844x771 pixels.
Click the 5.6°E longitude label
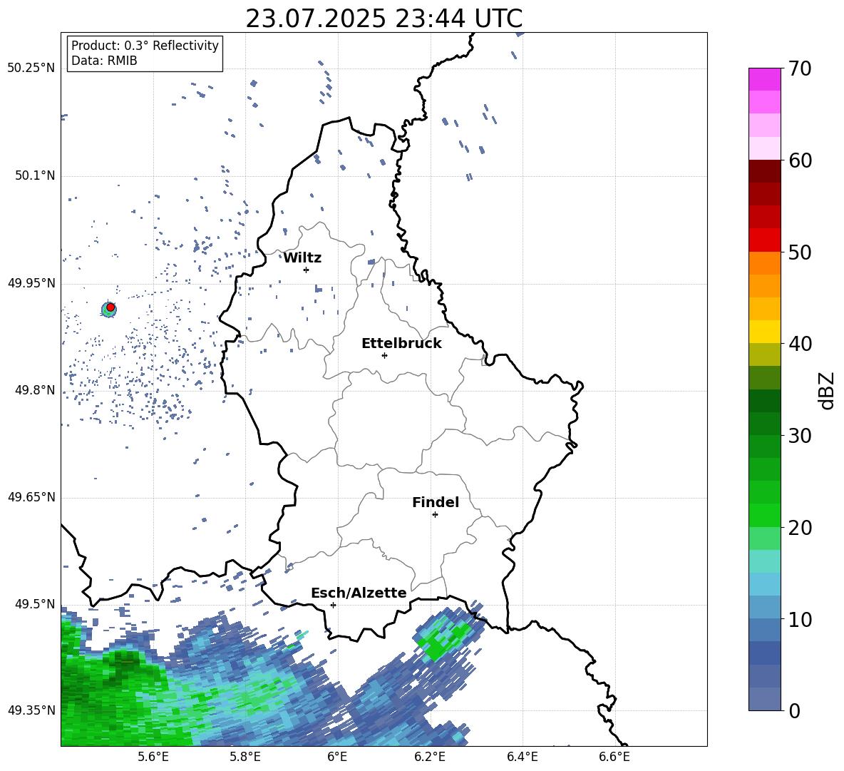pyautogui.click(x=153, y=757)
